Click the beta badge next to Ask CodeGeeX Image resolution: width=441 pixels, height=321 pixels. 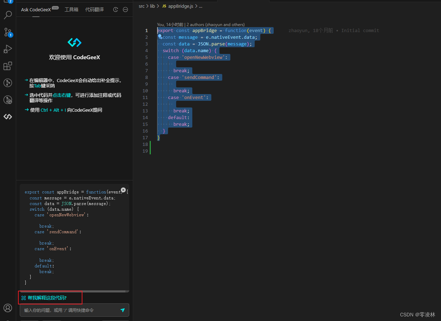(x=55, y=7)
